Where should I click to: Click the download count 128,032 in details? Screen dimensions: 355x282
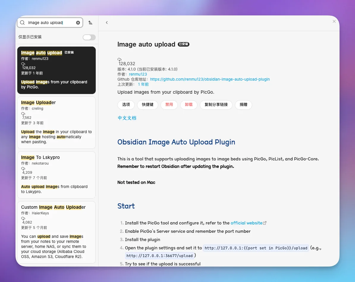point(127,64)
